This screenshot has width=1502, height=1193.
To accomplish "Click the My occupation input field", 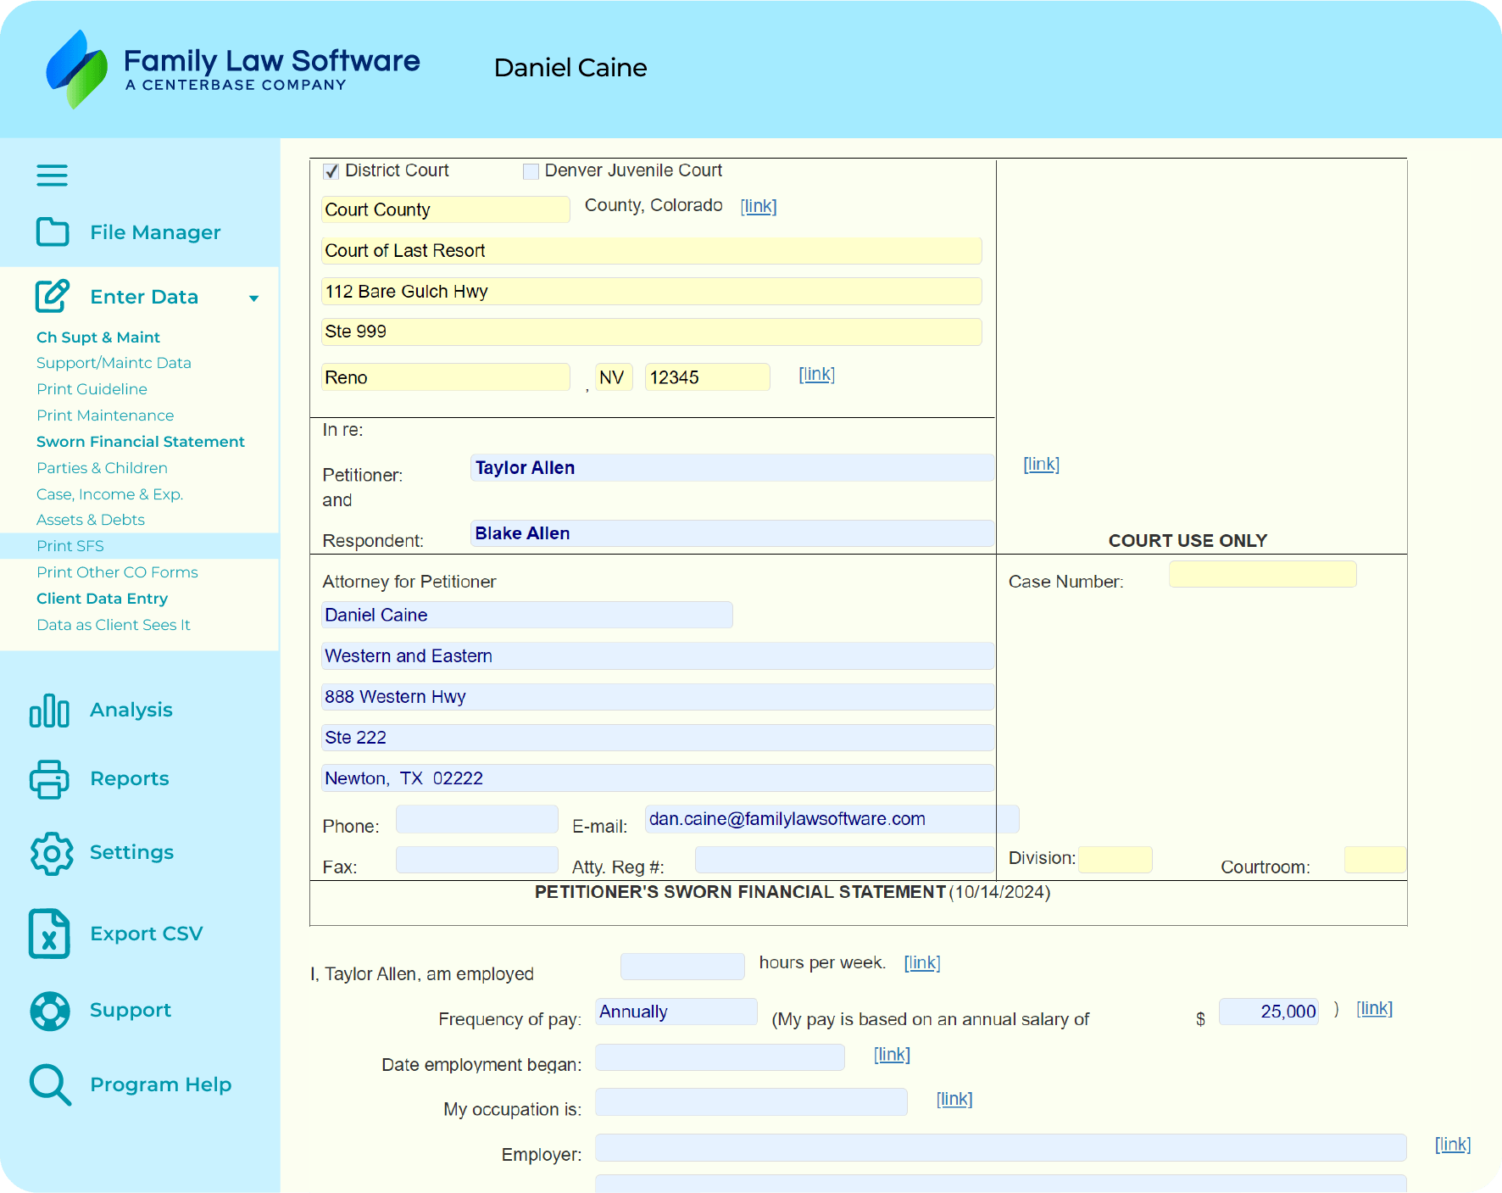I will coord(750,1102).
